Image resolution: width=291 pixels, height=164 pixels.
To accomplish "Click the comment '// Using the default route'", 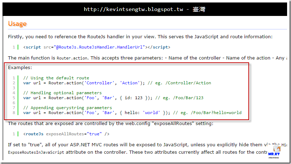I will [x=56, y=78].
